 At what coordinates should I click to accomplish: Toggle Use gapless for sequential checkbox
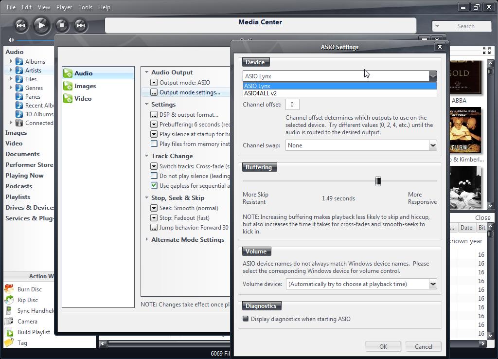pyautogui.click(x=154, y=185)
